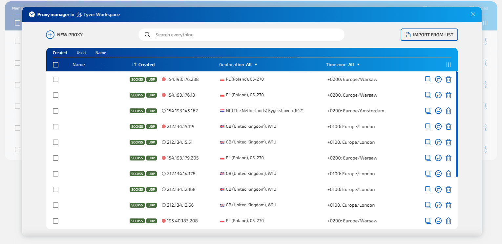Close the Proxy manager dialog
This screenshot has width=502, height=244.
[473, 14]
